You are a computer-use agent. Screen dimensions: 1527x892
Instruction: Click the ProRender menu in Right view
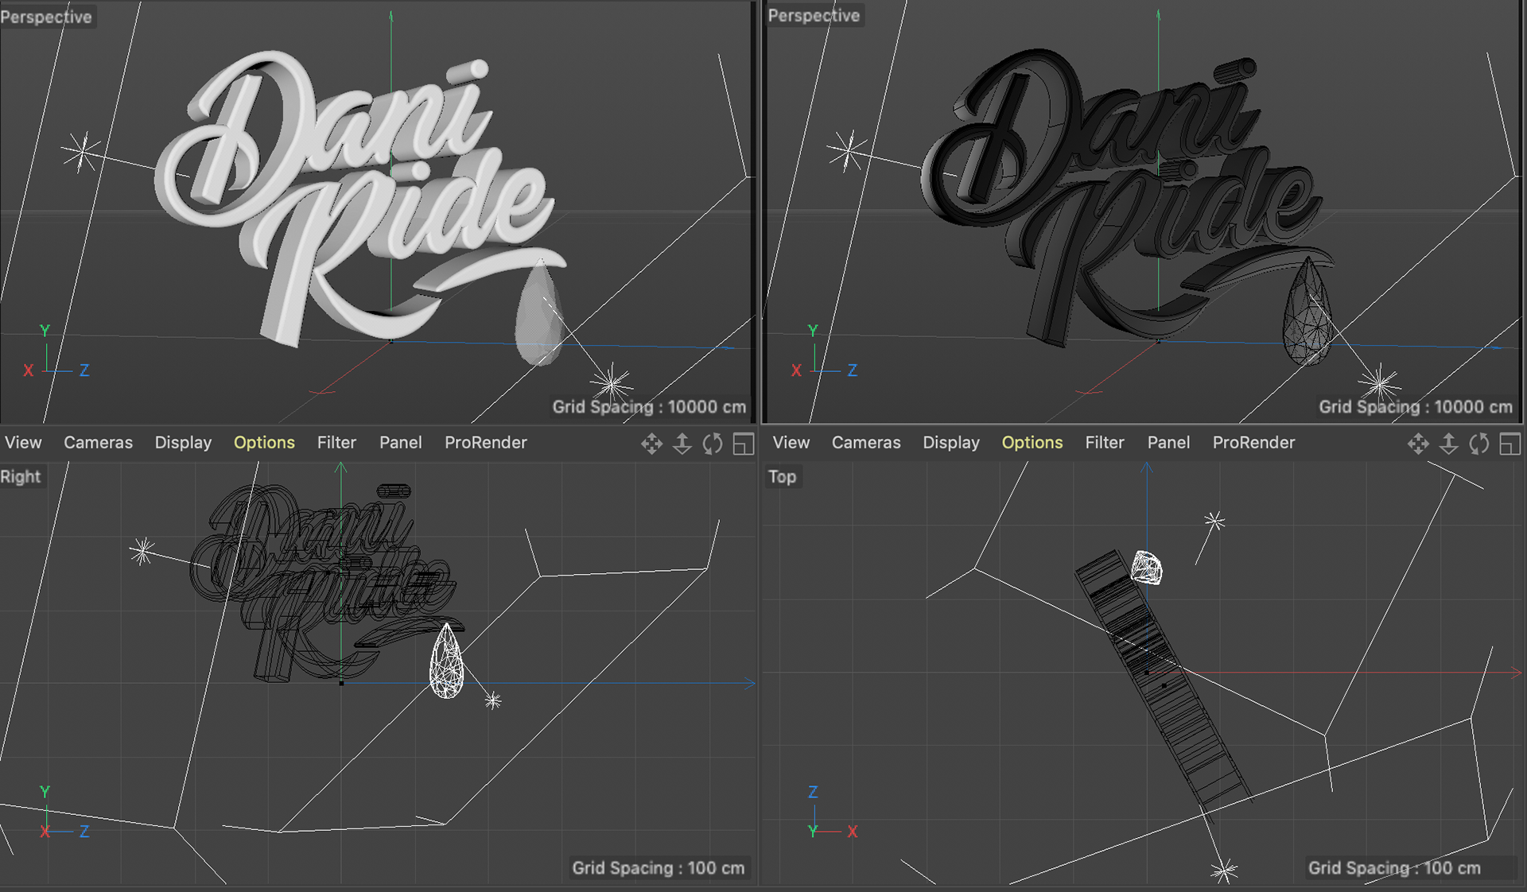tap(485, 443)
